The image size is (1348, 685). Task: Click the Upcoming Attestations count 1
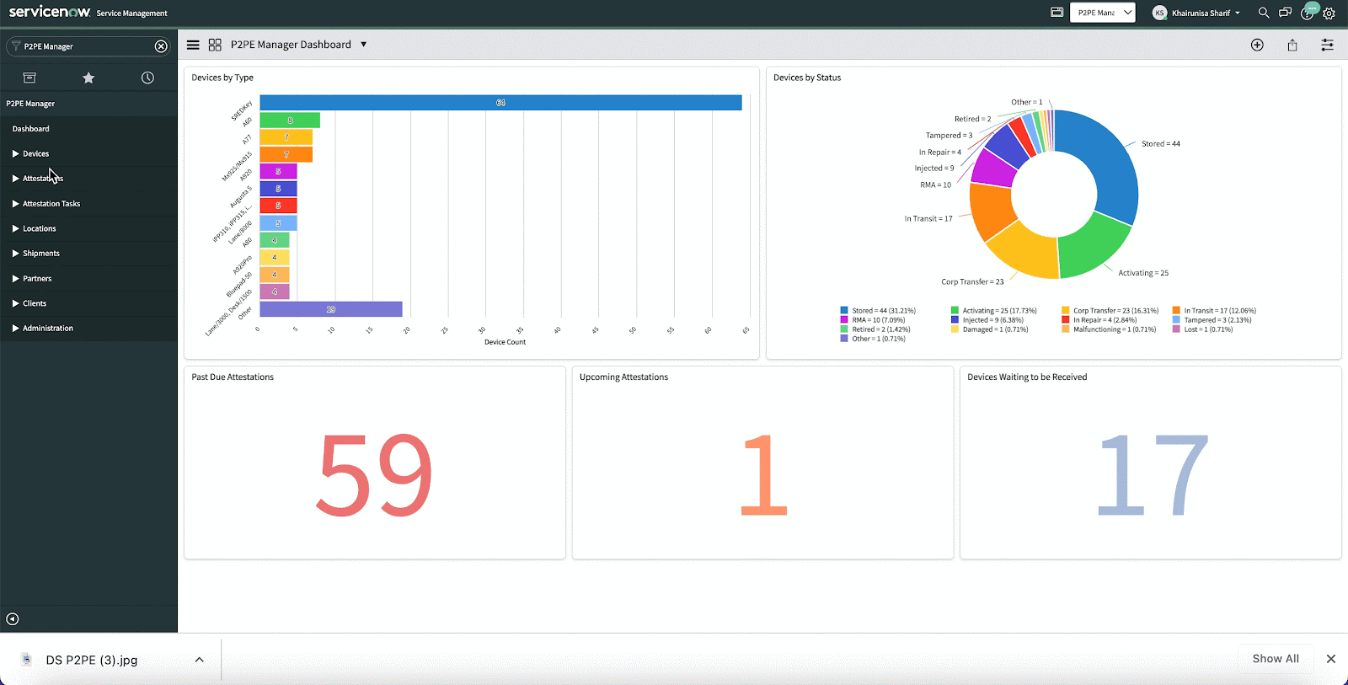pyautogui.click(x=763, y=474)
